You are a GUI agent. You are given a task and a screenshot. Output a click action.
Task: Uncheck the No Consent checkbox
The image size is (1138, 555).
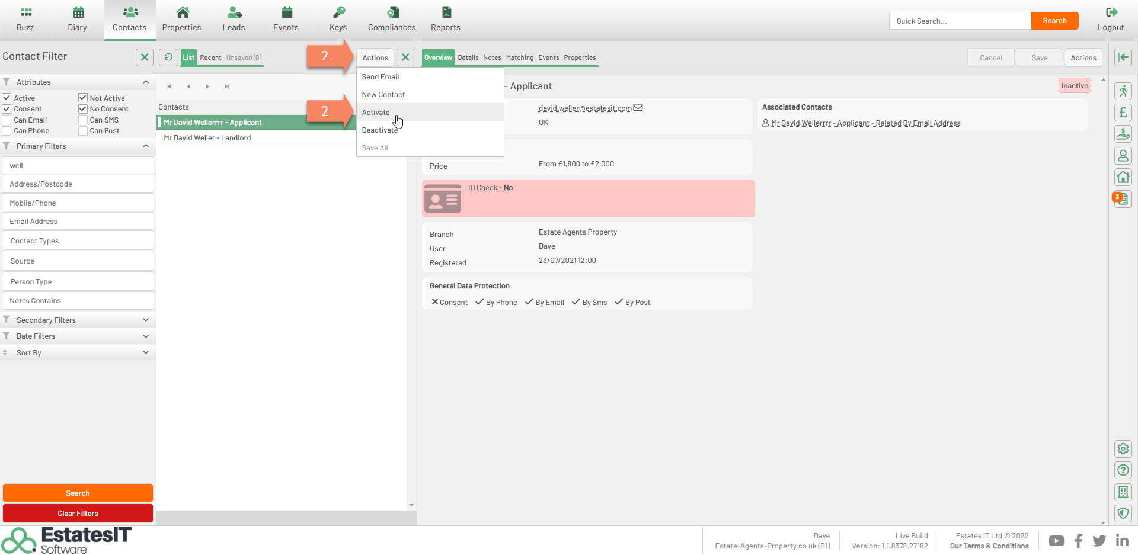[x=83, y=109]
